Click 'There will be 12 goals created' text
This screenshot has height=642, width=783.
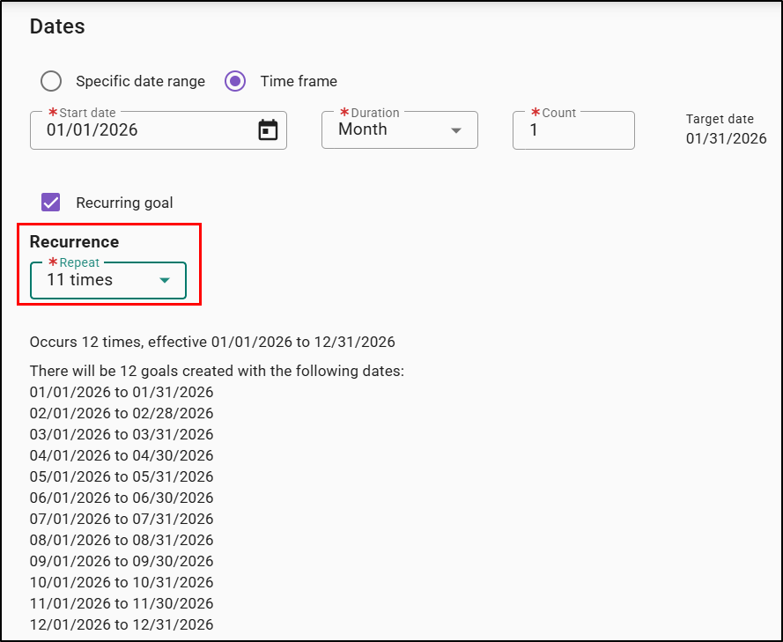coord(217,371)
